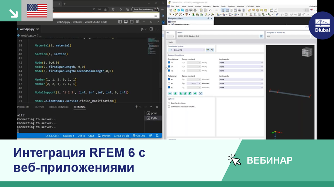This screenshot has width=334, height=187.
Task: Click feedback icon in VS Code status bar
Action: [x=150, y=136]
